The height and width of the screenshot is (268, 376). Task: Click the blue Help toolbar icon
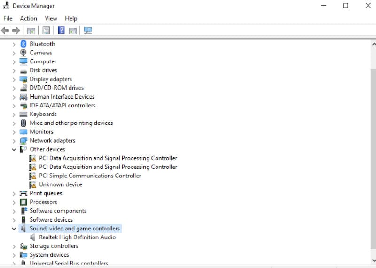pos(62,30)
